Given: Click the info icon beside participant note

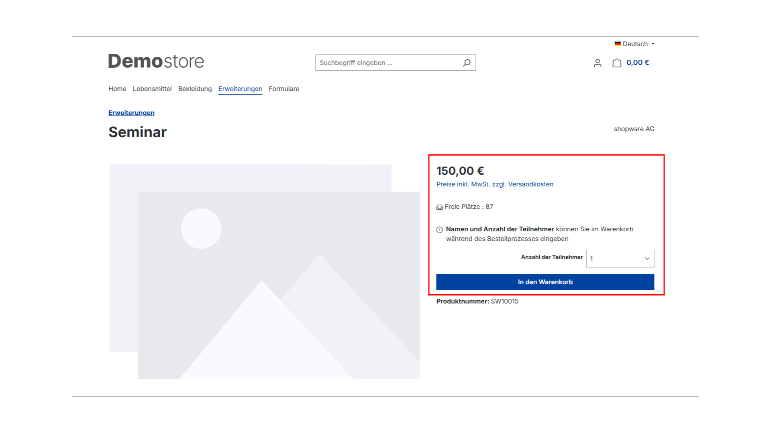Looking at the screenshot, I should tap(440, 230).
